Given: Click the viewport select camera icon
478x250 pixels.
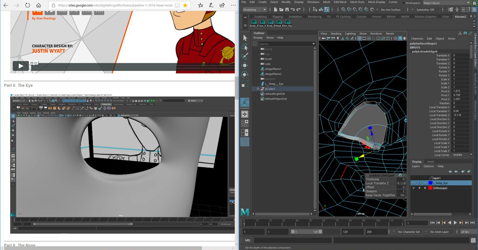Looking at the screenshot, I should (x=323, y=38).
